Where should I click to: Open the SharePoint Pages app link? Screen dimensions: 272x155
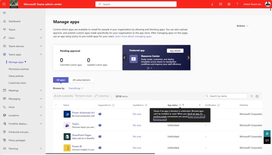click(x=82, y=135)
